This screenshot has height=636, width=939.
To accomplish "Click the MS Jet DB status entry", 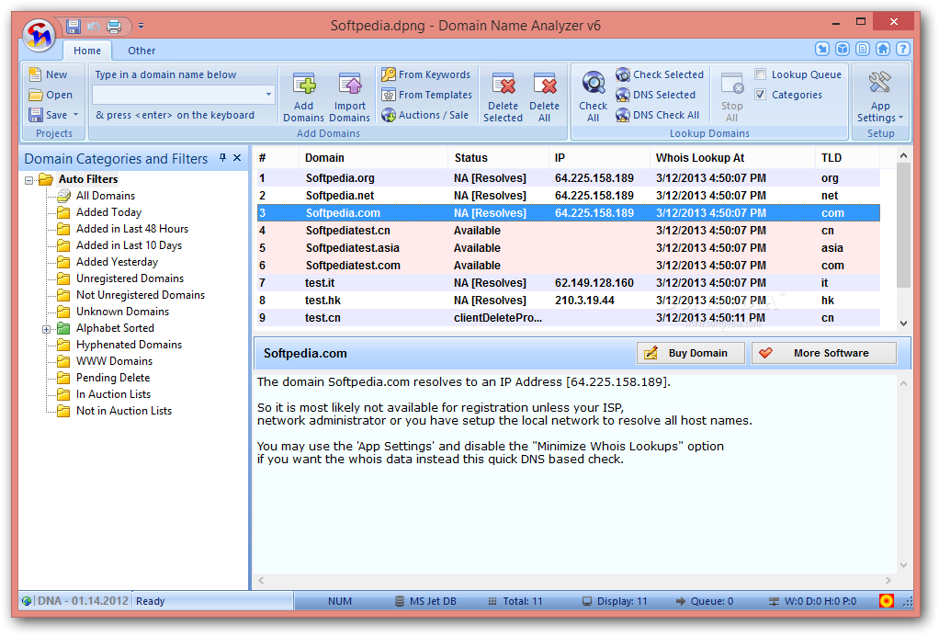I will click(425, 601).
